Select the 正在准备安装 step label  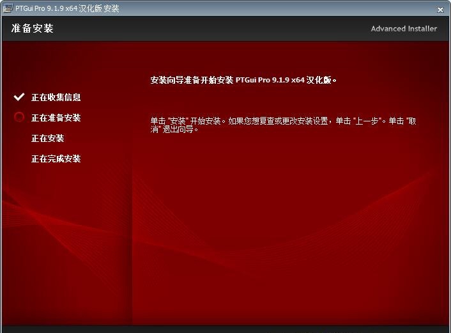point(56,118)
